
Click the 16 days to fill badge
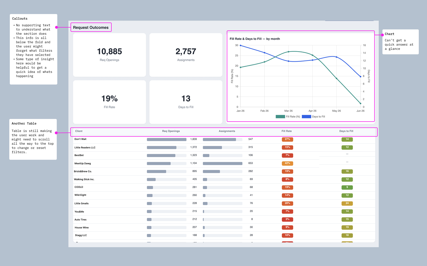click(347, 171)
